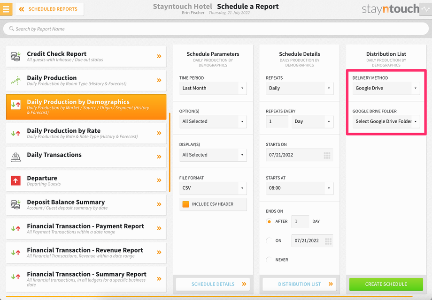
Task: Select Financial Transaction - Payment Report
Action: pyautogui.click(x=86, y=228)
